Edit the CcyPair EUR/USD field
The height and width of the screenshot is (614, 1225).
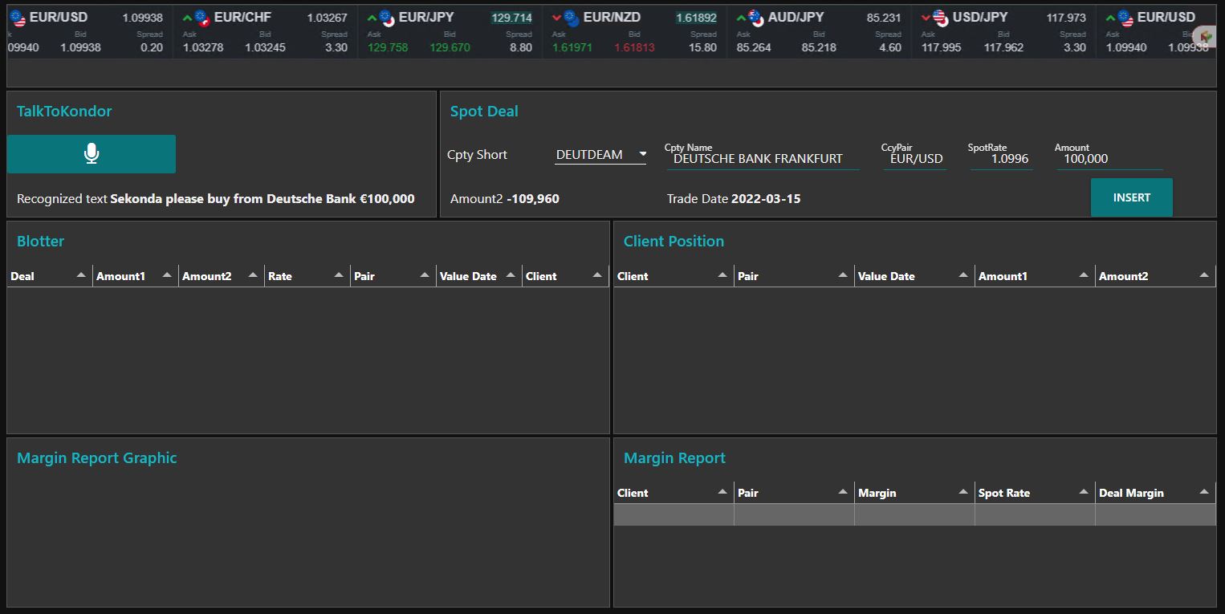click(x=915, y=159)
